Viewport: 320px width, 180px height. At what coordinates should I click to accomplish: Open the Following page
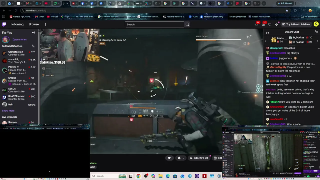pyautogui.click(x=17, y=24)
